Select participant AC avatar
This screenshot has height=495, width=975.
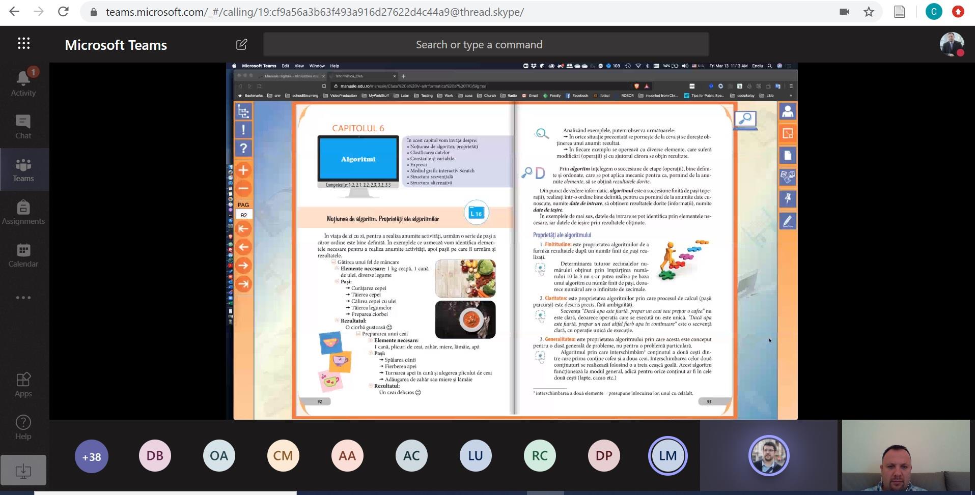tap(411, 455)
